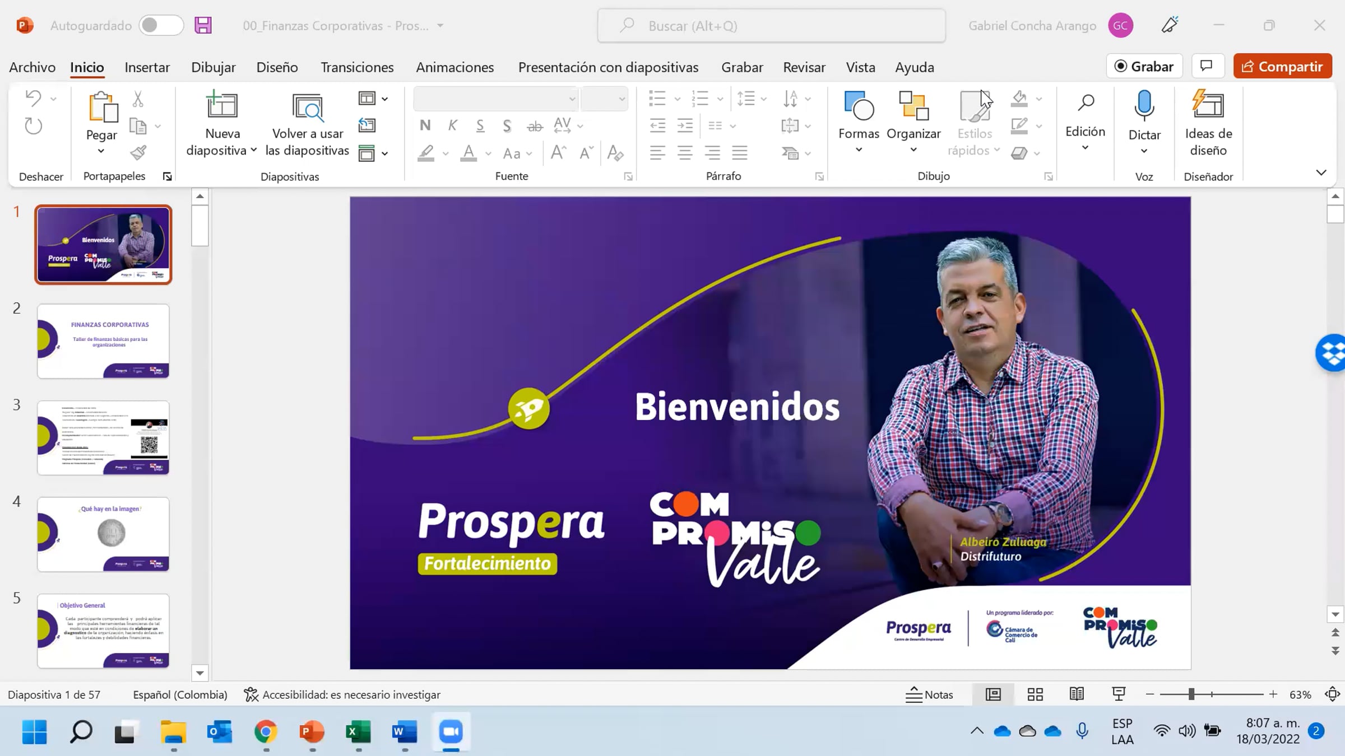Collapse the ribbon with the chevron
1345x756 pixels.
[x=1321, y=172]
